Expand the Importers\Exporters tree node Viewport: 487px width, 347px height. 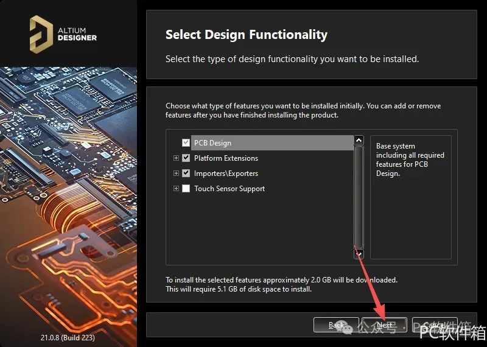[x=176, y=173]
